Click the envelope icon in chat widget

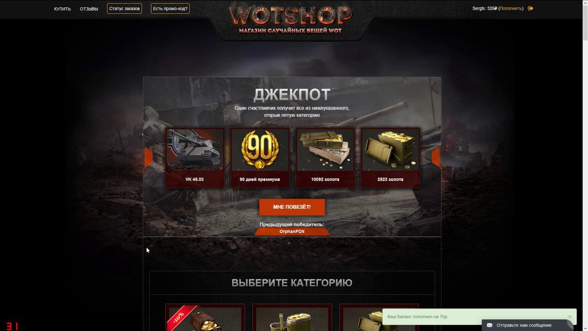tap(489, 325)
